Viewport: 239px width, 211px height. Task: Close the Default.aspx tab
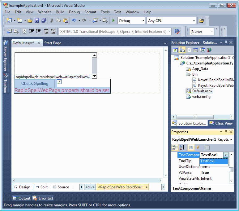(x=39, y=43)
